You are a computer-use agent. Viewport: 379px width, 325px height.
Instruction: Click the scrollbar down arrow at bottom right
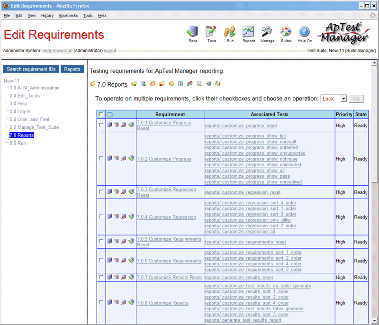pos(374,321)
